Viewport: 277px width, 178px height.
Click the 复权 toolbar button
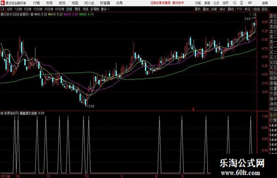[198, 9]
